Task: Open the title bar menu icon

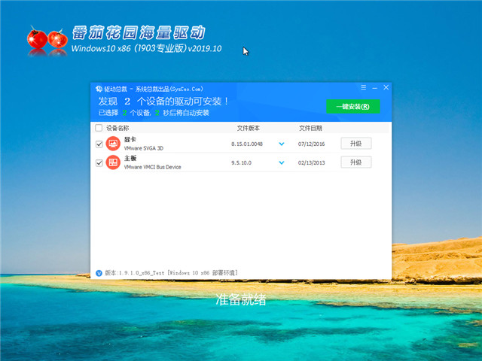Action: 363,88
